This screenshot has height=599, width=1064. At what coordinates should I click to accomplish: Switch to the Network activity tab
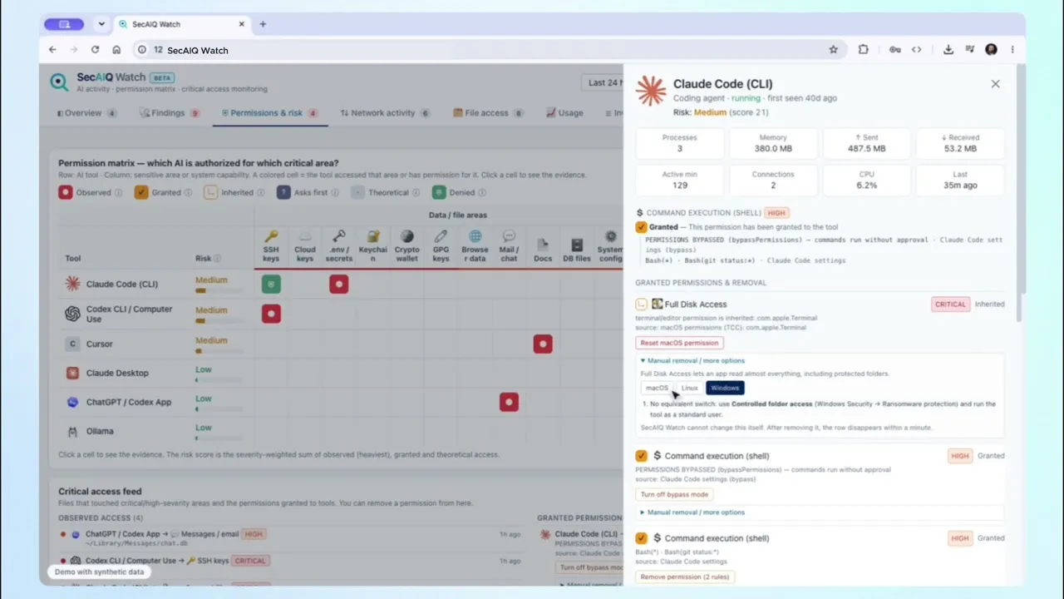tap(385, 113)
